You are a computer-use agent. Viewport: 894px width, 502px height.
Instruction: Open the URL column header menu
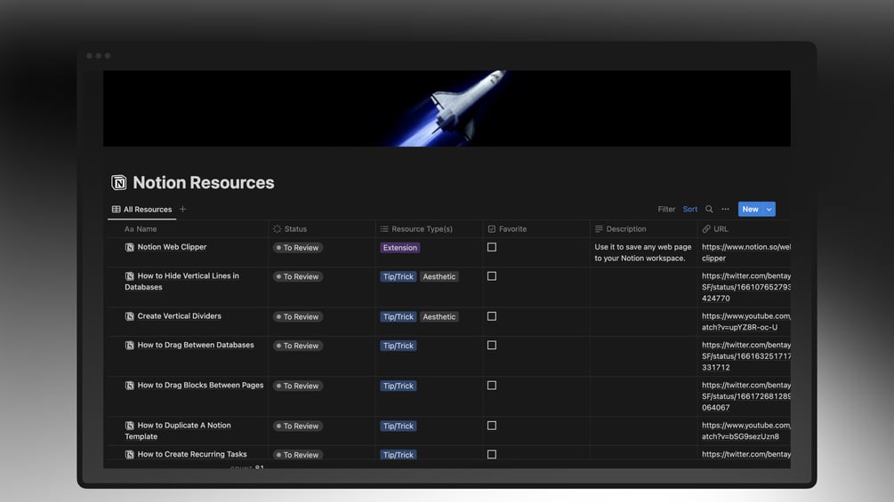744,229
